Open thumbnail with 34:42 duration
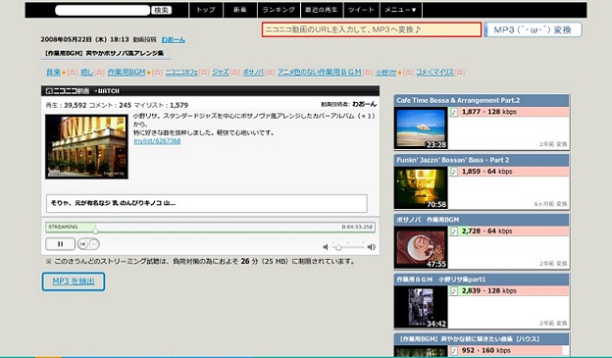The image size is (612, 358). 421,307
